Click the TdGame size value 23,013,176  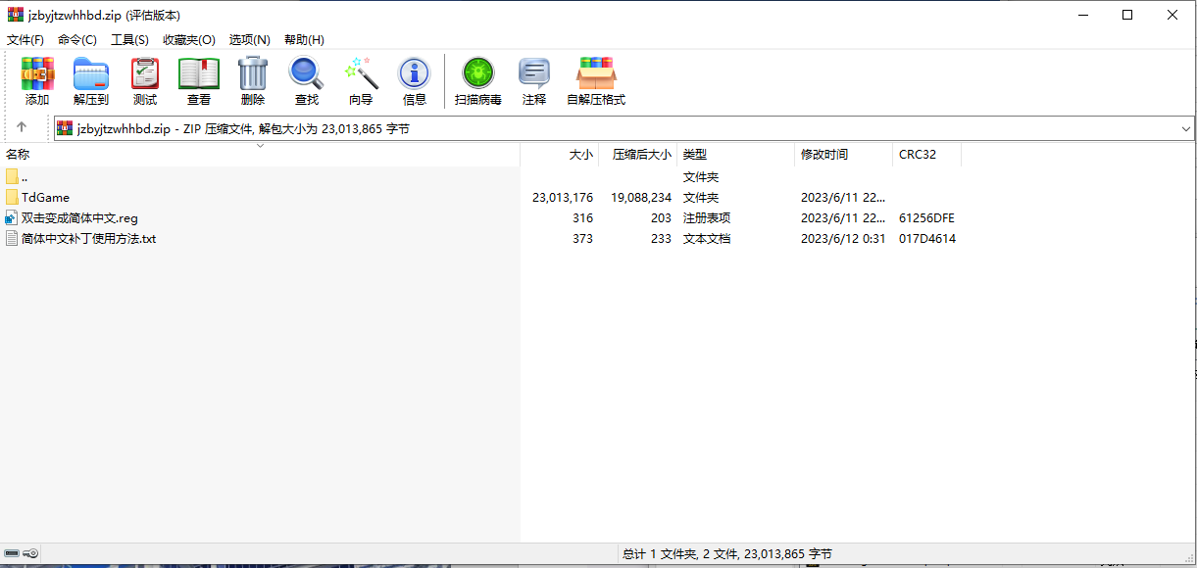point(563,198)
